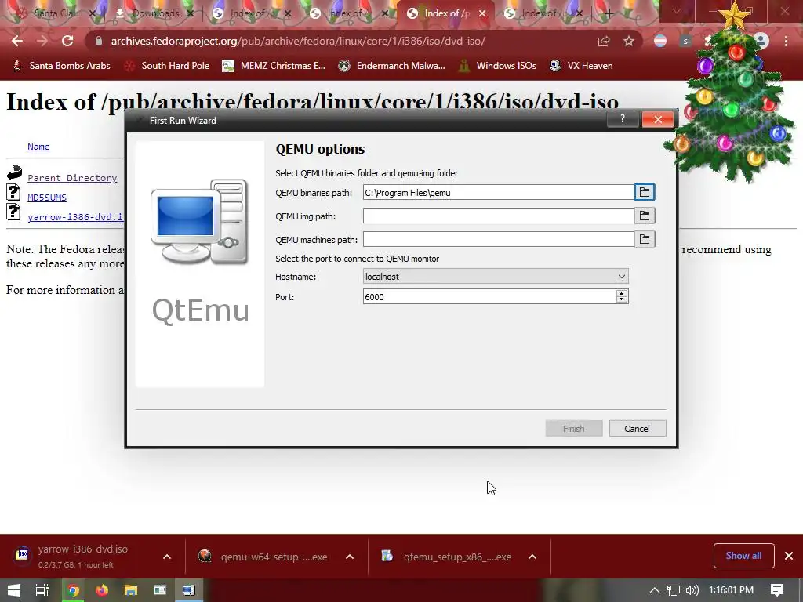This screenshot has height=602, width=803.
Task: Click the Finish button in wizard
Action: [573, 429]
